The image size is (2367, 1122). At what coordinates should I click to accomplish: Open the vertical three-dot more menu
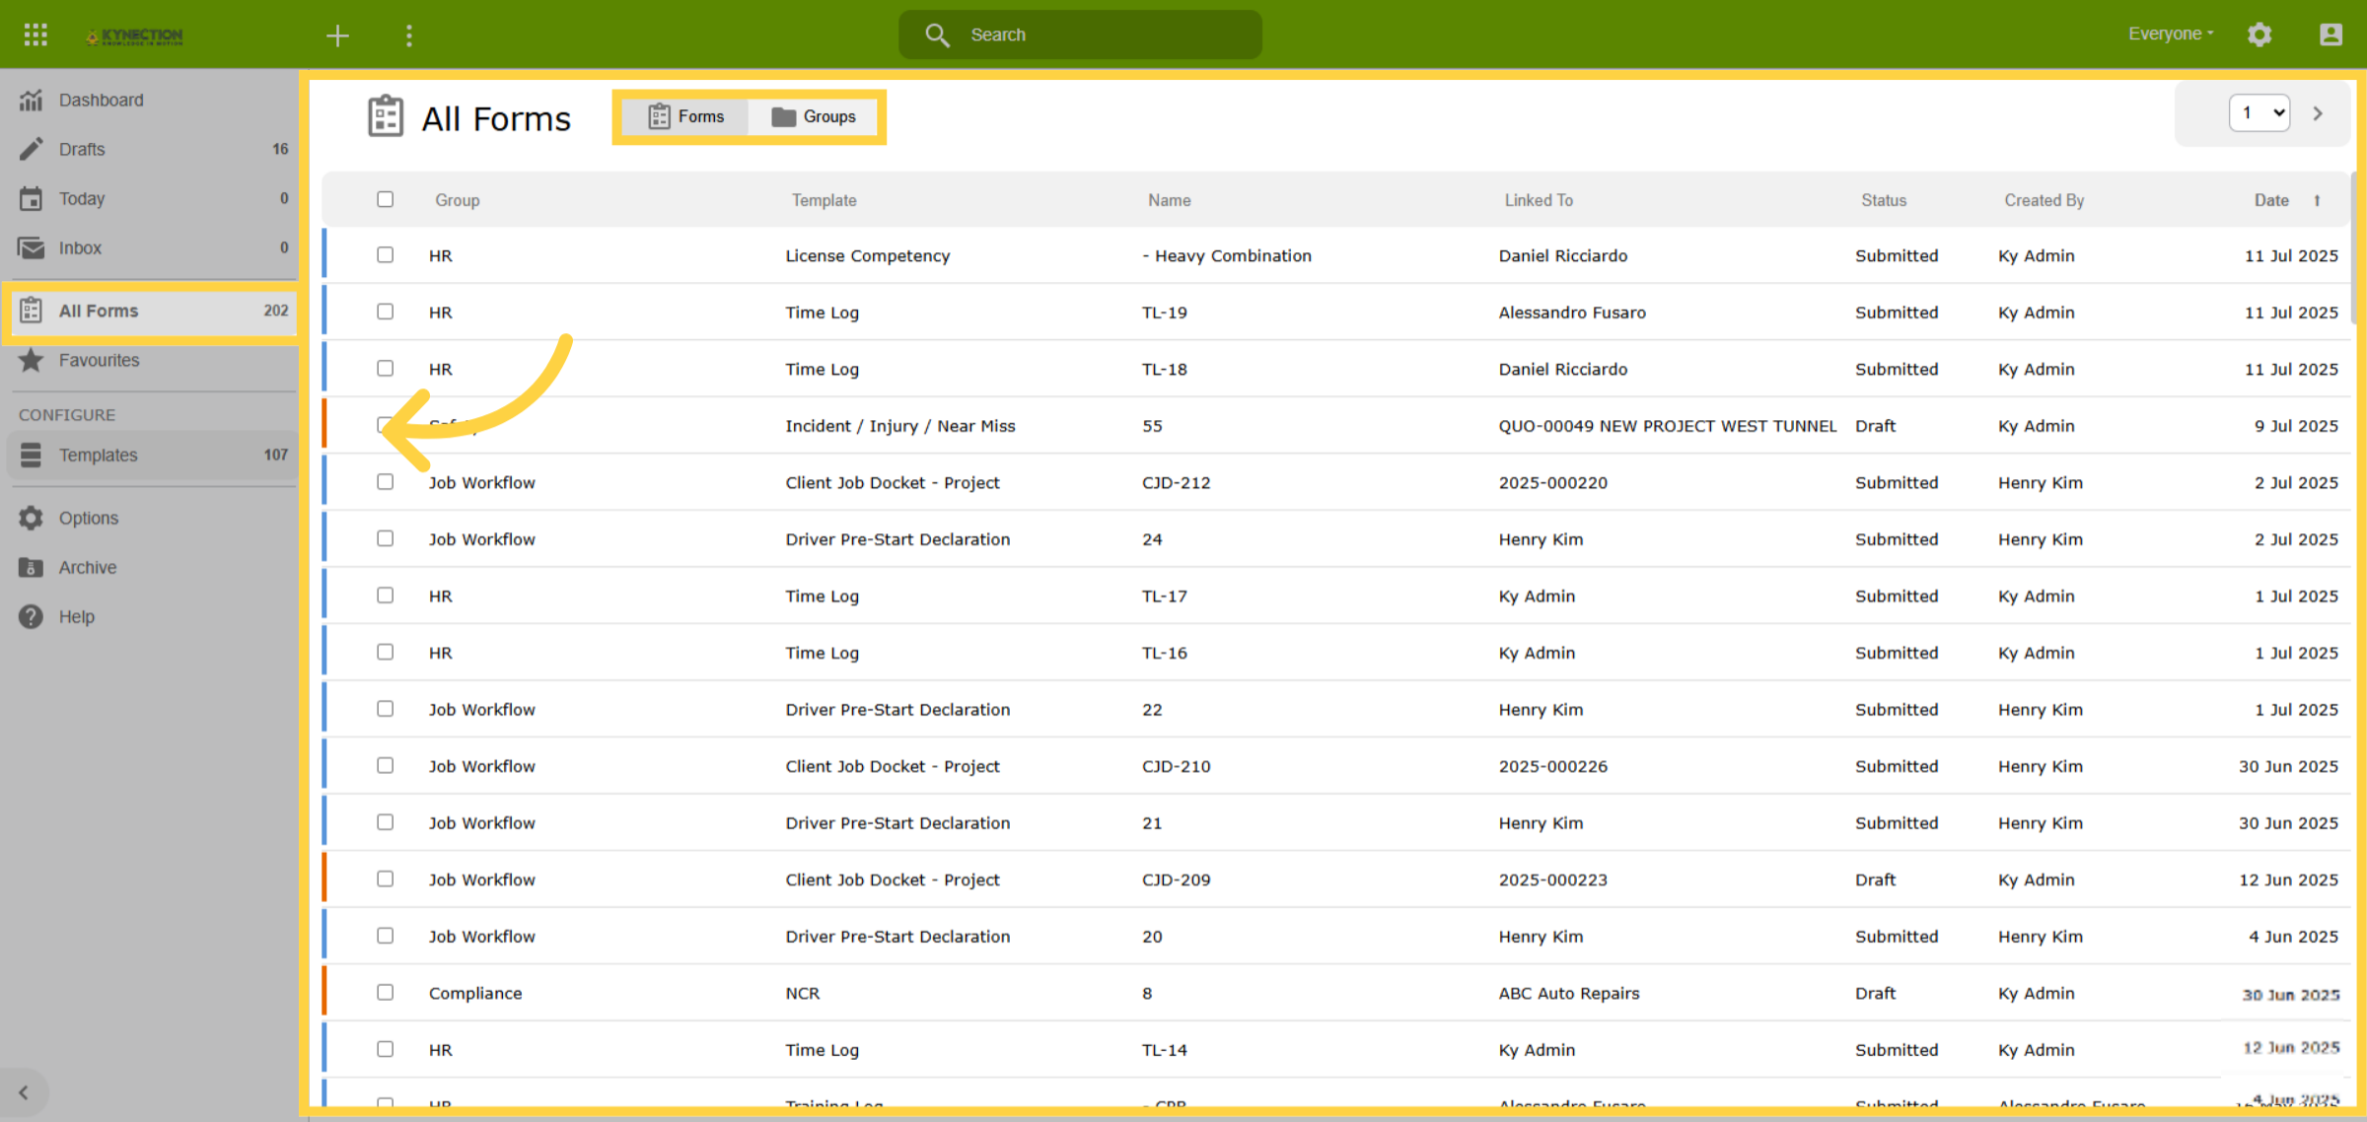pos(409,35)
